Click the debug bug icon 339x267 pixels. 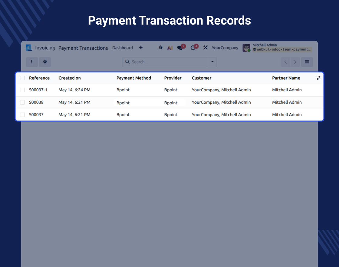point(160,47)
